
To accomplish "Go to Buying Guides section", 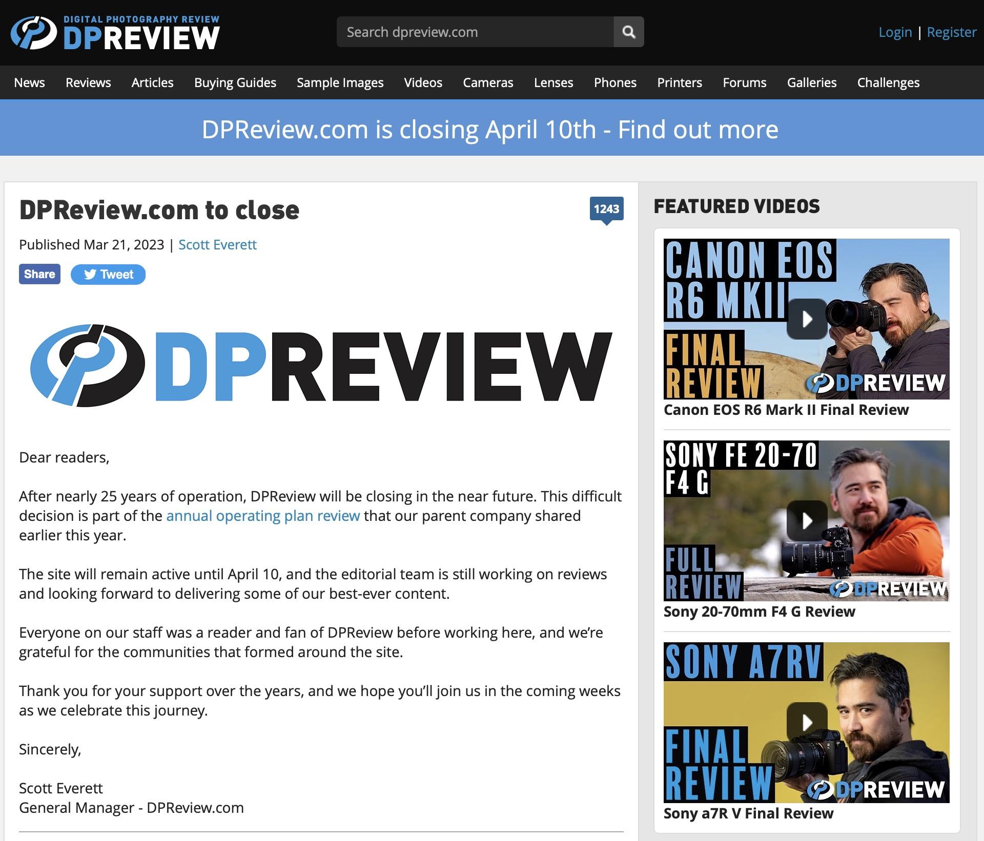I will 235,82.
